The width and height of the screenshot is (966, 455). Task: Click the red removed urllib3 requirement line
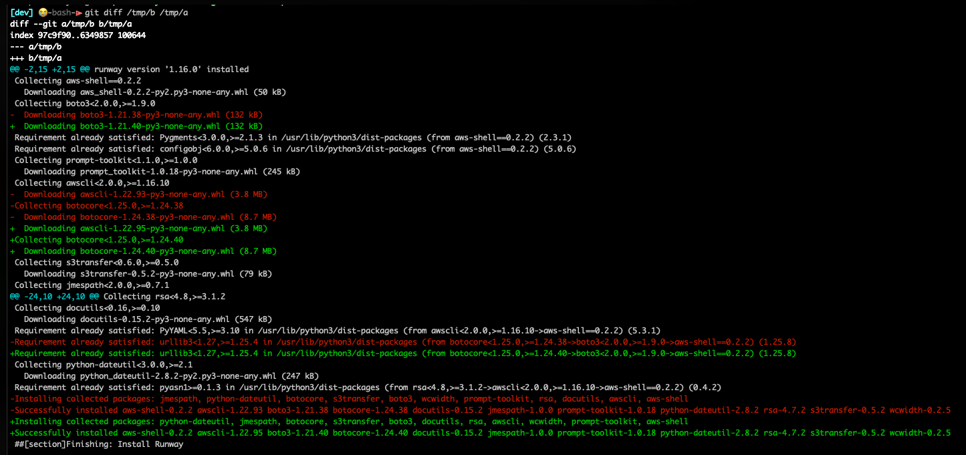pyautogui.click(x=404, y=342)
